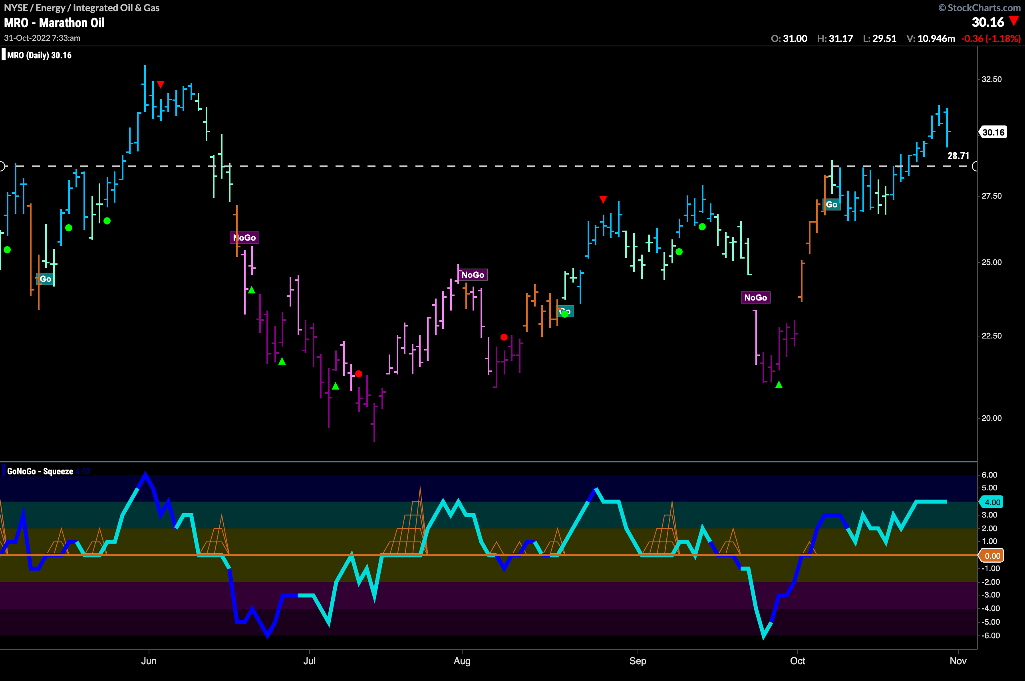Click the Go flag in early October
Viewport: 1025px width, 681px height.
pyautogui.click(x=831, y=205)
